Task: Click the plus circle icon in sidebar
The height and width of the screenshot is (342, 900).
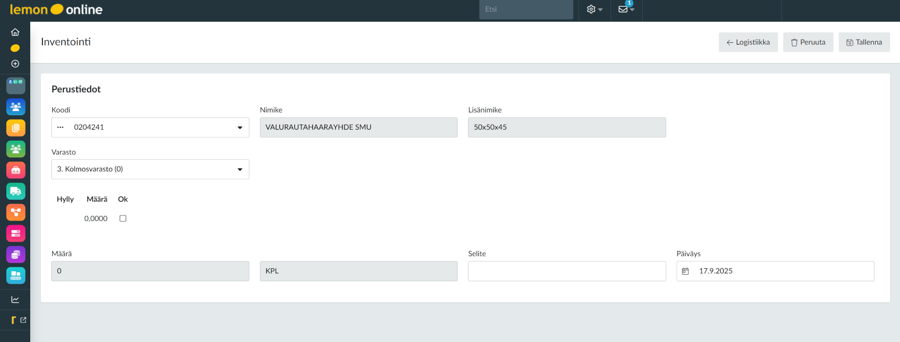Action: [x=15, y=64]
